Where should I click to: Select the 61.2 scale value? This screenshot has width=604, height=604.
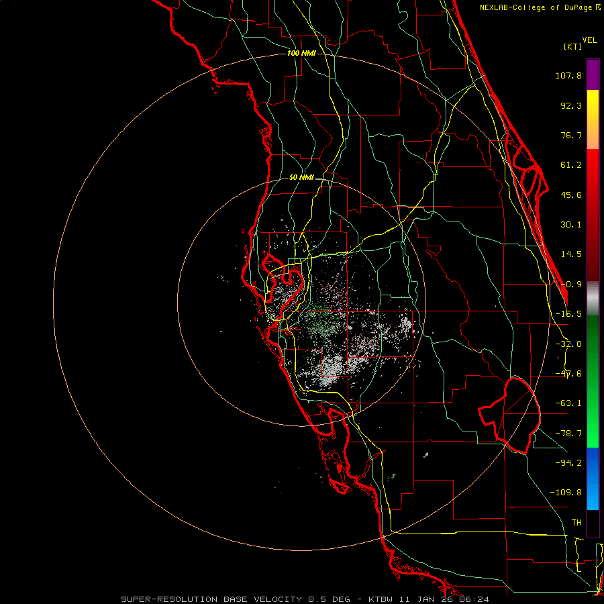[571, 165]
